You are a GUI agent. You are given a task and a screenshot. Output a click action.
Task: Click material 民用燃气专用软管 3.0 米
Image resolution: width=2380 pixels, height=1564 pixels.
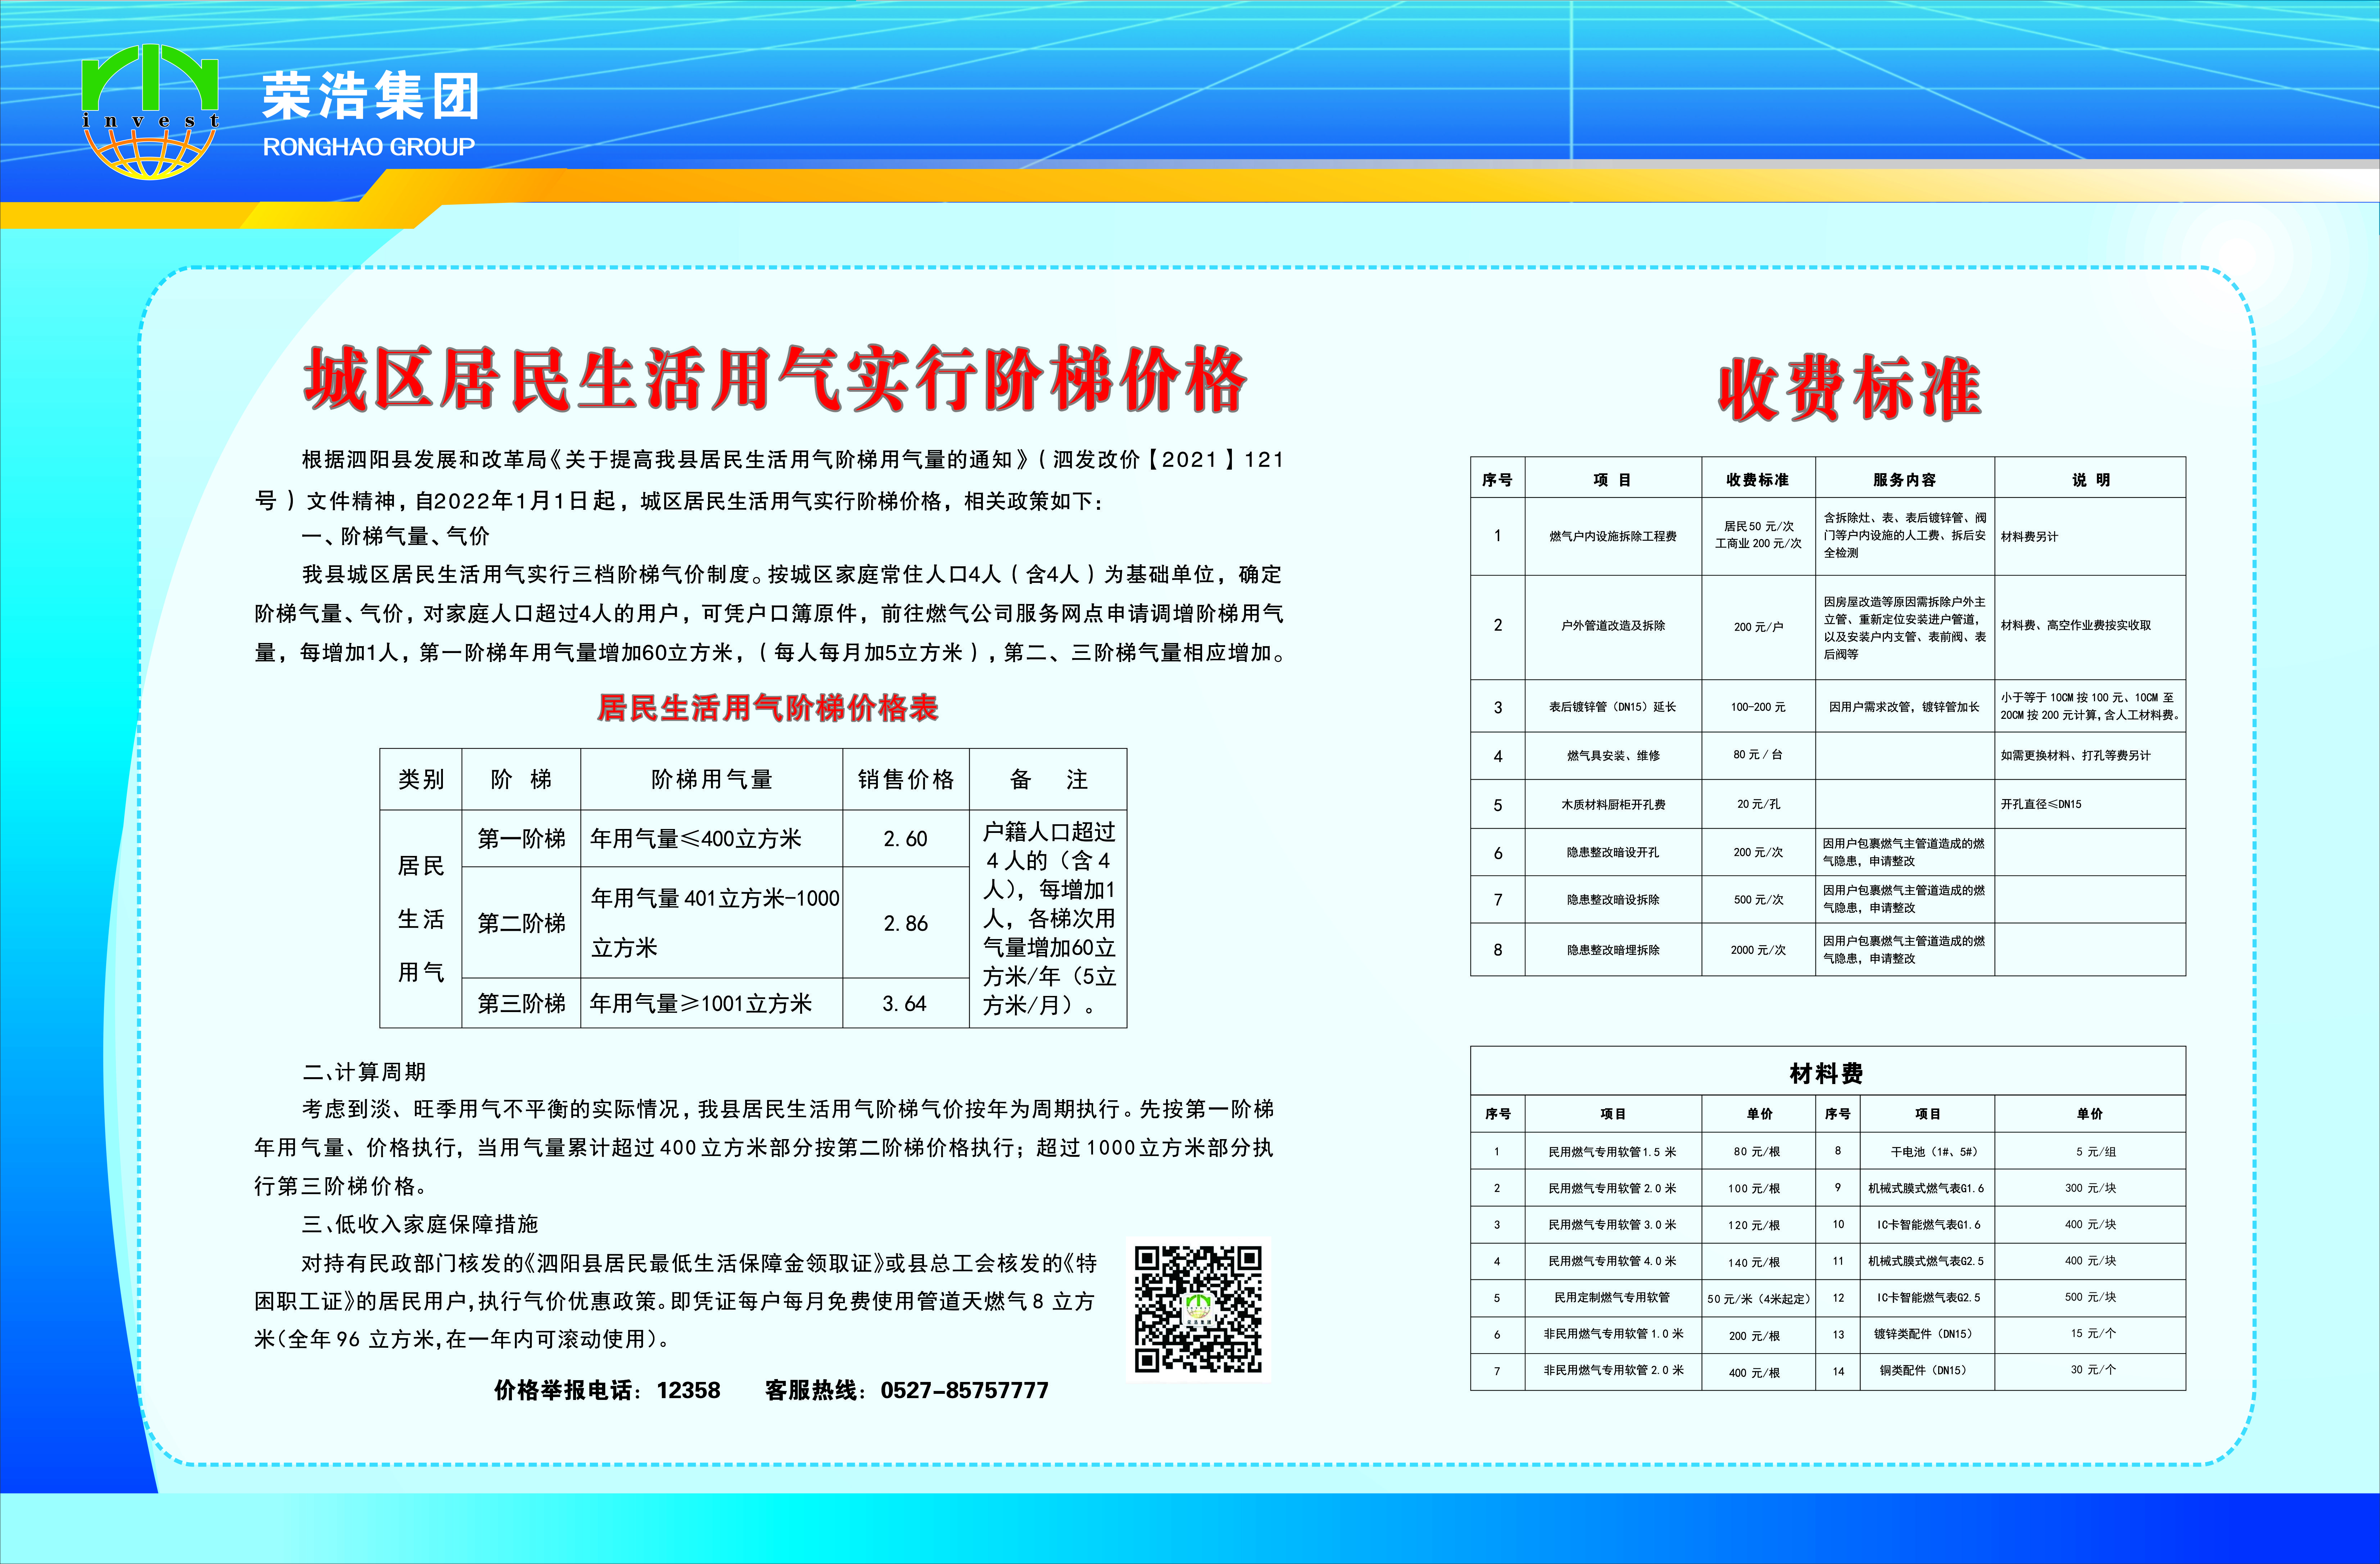coord(1612,1225)
